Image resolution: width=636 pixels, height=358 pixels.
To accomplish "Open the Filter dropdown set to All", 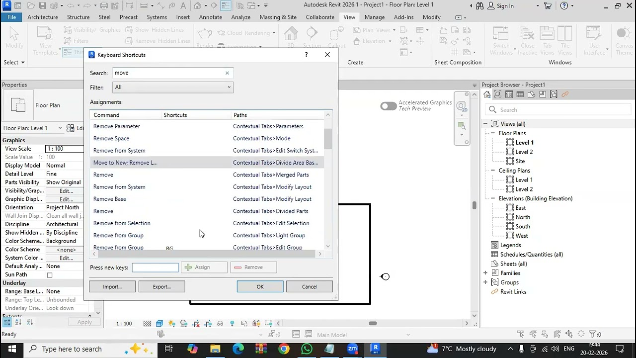I will coord(172,87).
